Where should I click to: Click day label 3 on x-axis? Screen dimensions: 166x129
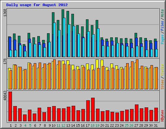[x=20, y=125]
